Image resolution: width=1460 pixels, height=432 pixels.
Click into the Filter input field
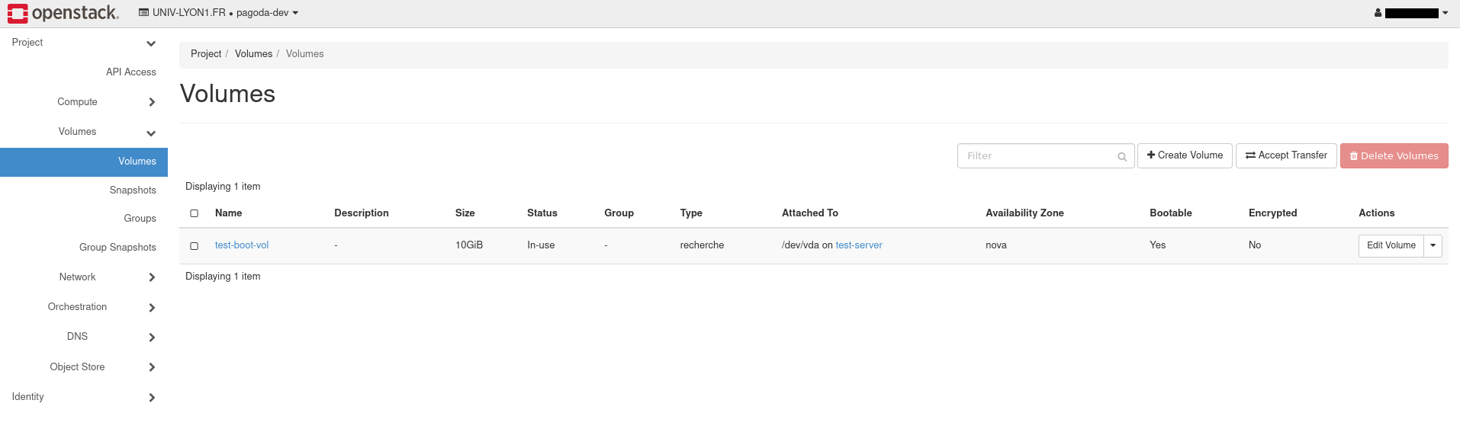click(x=1037, y=156)
